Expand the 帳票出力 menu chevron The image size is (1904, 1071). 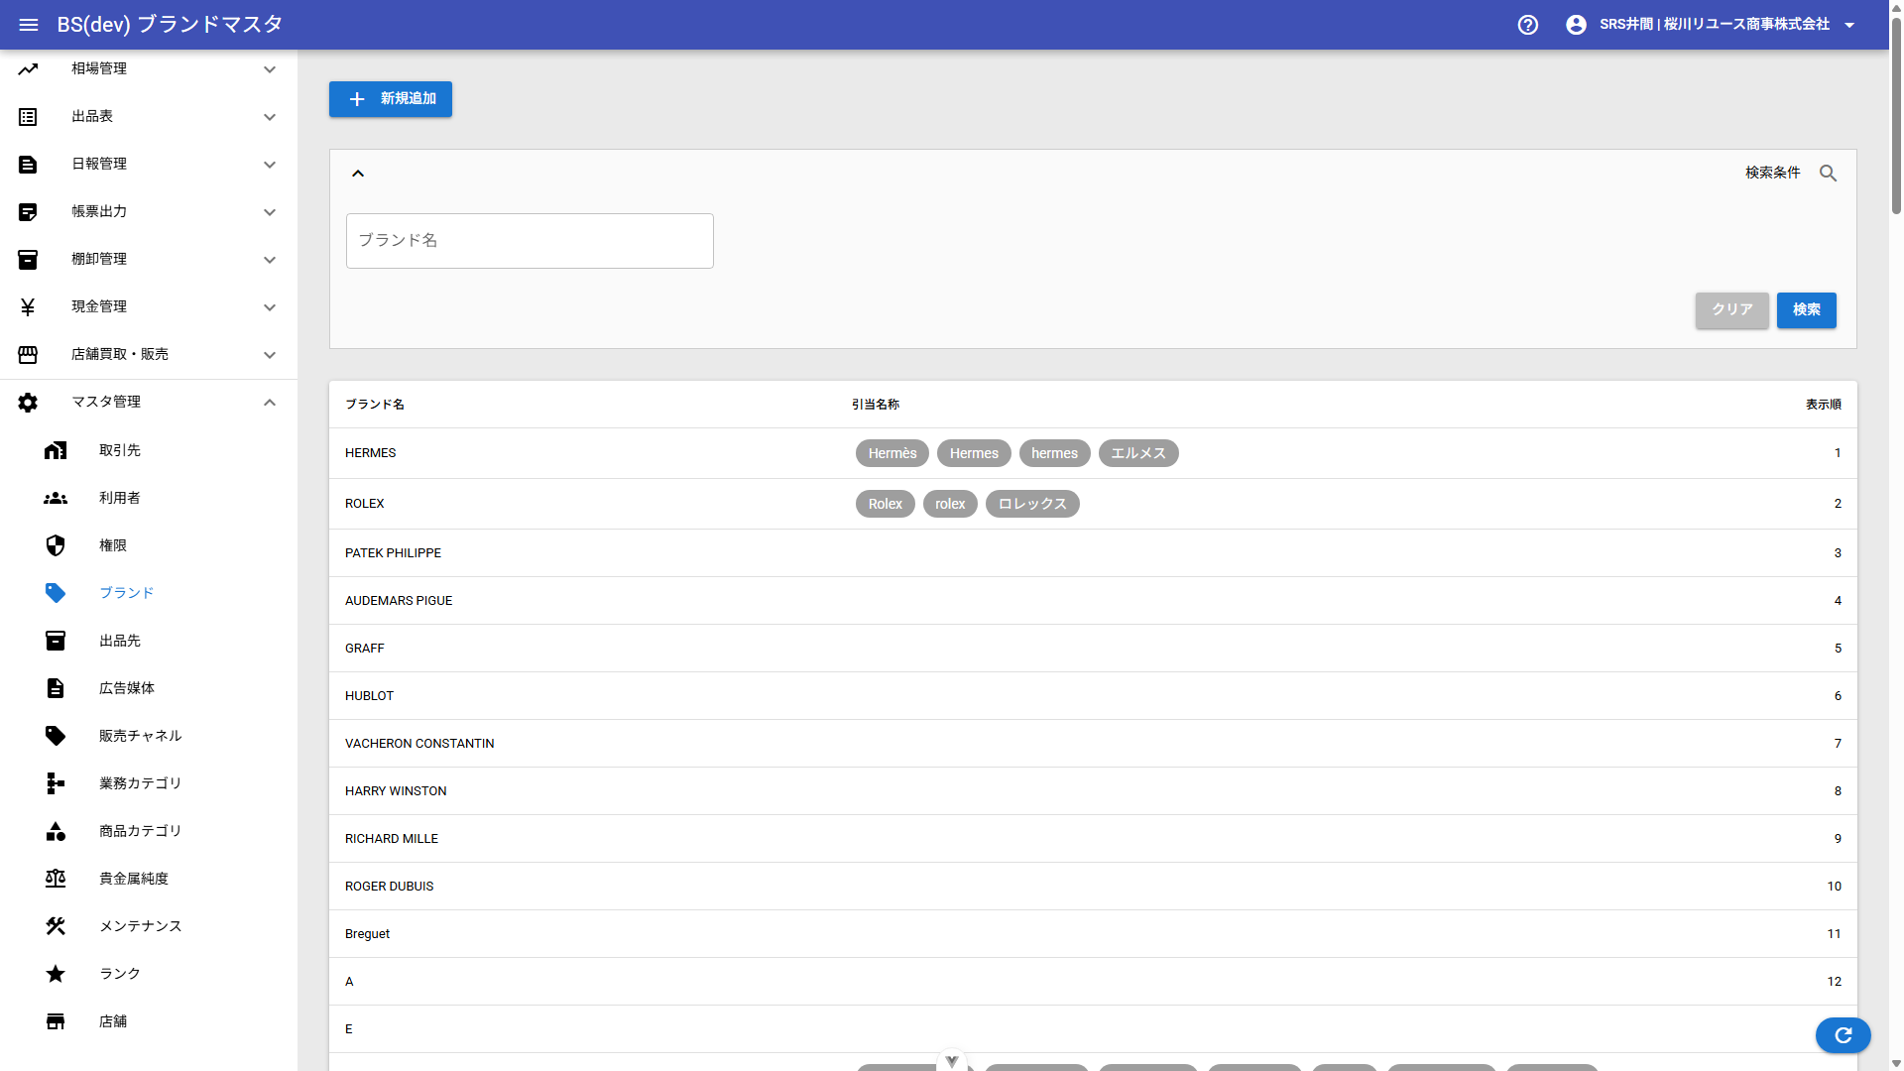270,212
